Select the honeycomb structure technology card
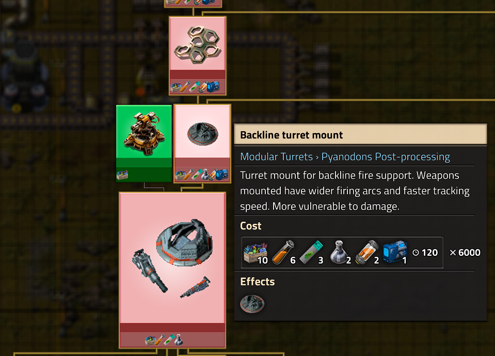Screen dimensions: 495x356 pyautogui.click(x=198, y=56)
